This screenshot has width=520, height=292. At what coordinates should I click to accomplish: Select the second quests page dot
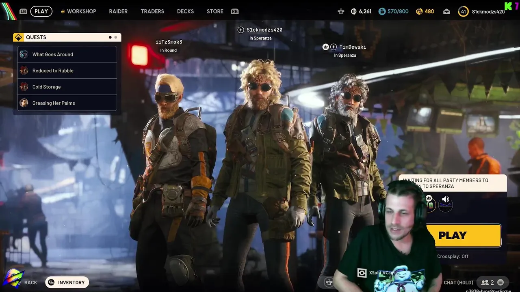pos(116,37)
